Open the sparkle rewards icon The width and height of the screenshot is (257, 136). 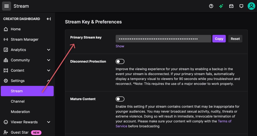click(221, 6)
